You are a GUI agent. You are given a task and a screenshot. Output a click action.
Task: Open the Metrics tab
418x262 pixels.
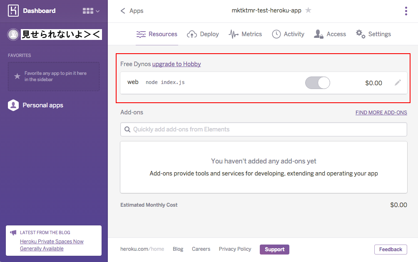point(245,34)
